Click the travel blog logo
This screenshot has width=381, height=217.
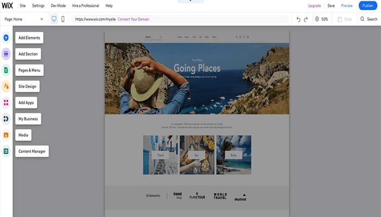178,196
